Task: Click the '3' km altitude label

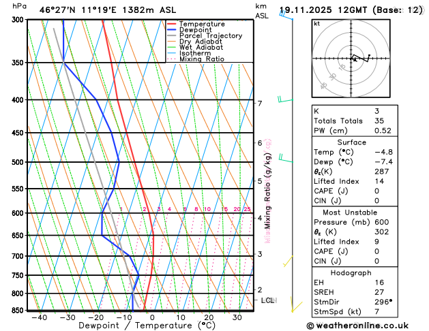Action: point(260,254)
